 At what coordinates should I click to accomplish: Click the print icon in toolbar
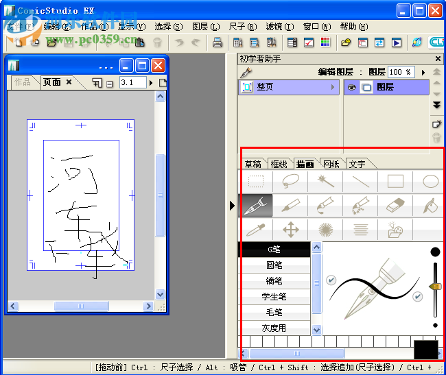pos(218,43)
